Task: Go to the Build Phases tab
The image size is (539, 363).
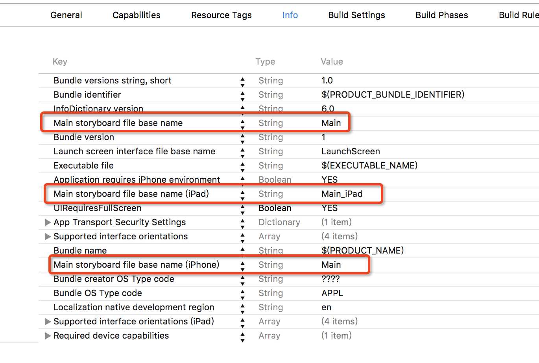Action: coord(441,15)
